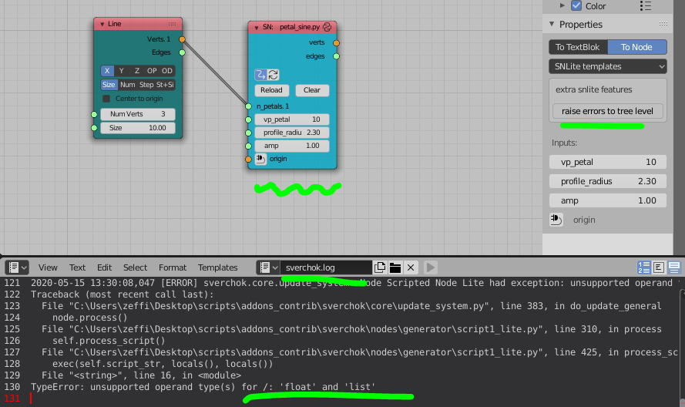This screenshot has height=407, width=685.
Task: Open the Color panel list menu icon
Action: point(646,6)
